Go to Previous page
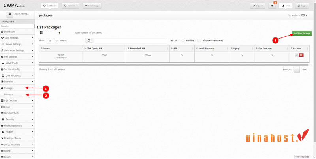This screenshot has width=316, height=159. [x=287, y=70]
